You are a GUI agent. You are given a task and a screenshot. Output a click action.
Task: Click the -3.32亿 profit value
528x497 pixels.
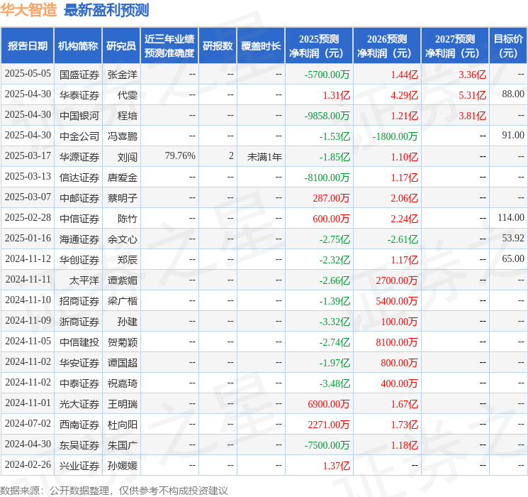tap(335, 322)
